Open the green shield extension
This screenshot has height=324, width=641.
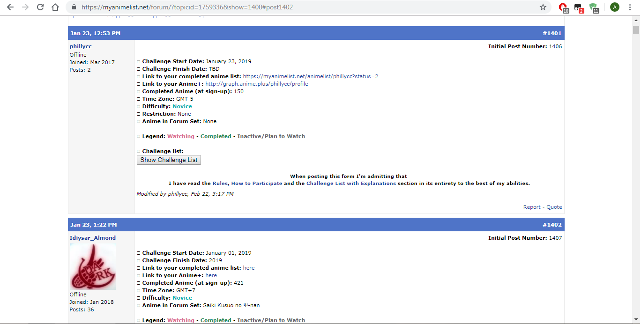pos(594,7)
